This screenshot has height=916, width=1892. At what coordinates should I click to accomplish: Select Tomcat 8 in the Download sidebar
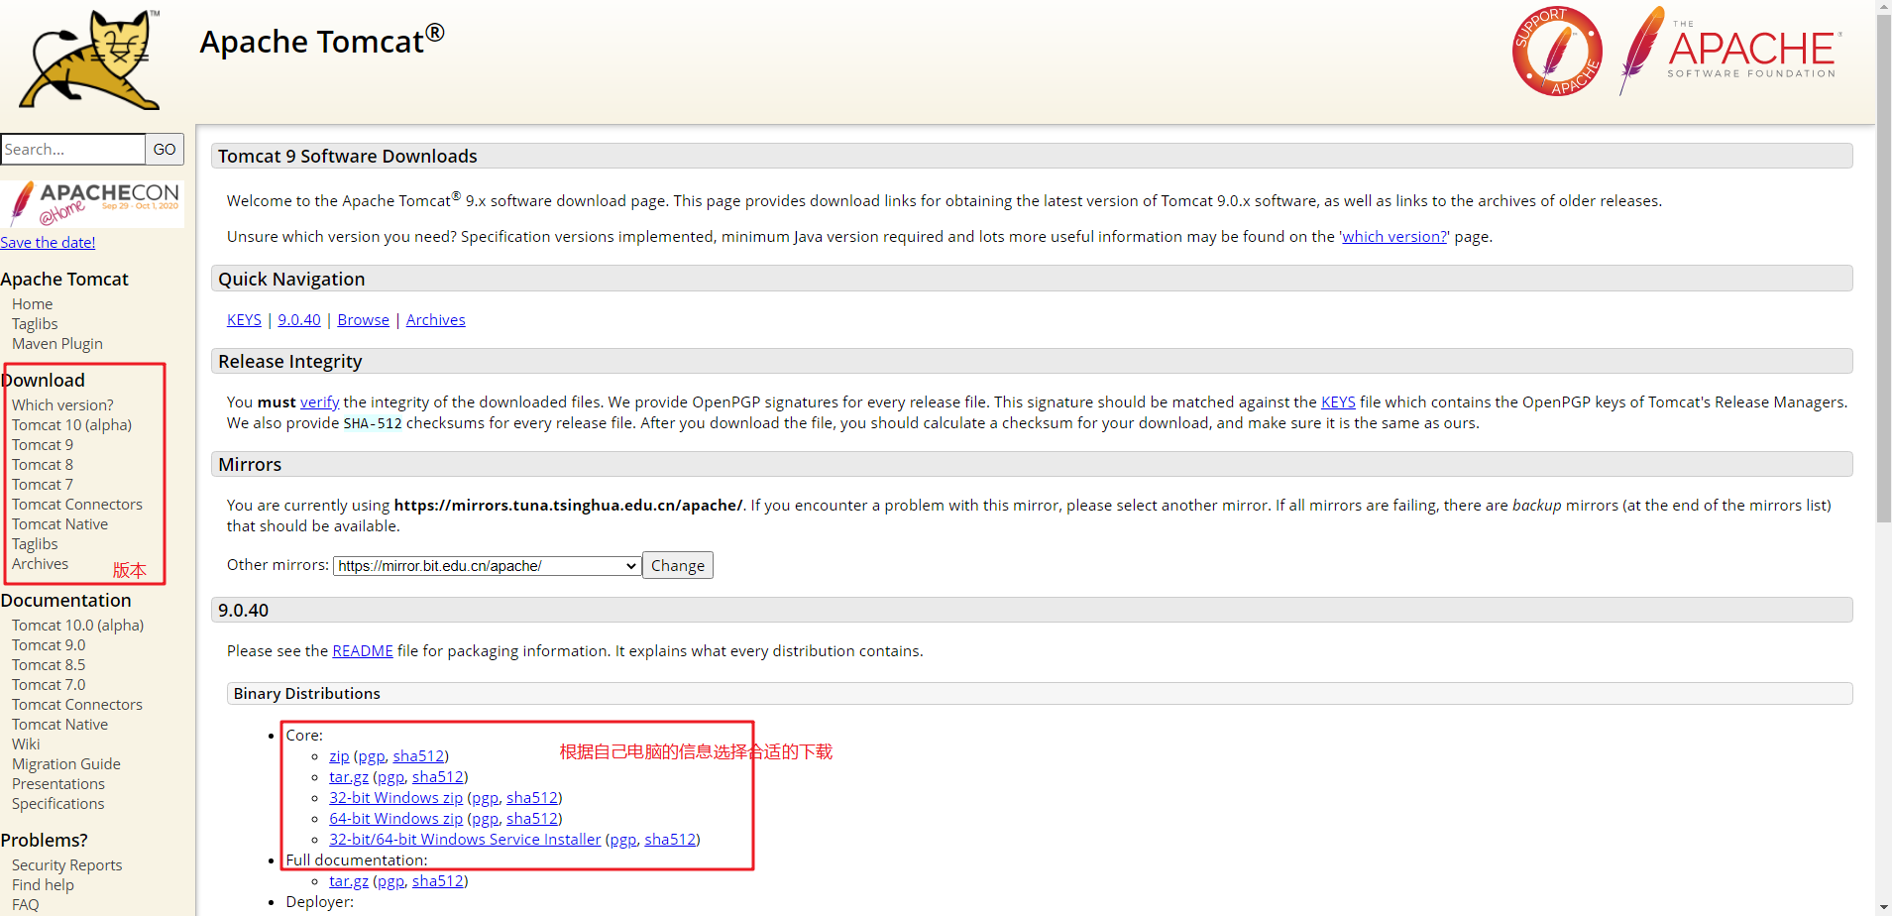coord(43,465)
